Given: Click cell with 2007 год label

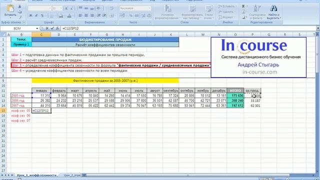Looking at the screenshot, I should click(21, 105).
